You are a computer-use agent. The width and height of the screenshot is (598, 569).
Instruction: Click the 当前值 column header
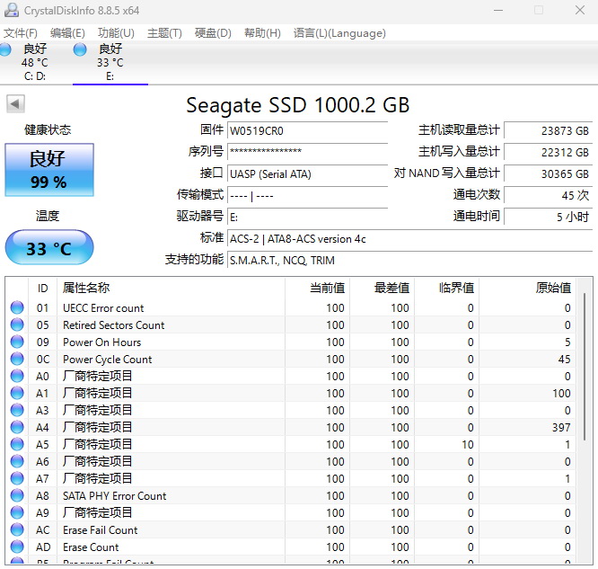pyautogui.click(x=317, y=288)
